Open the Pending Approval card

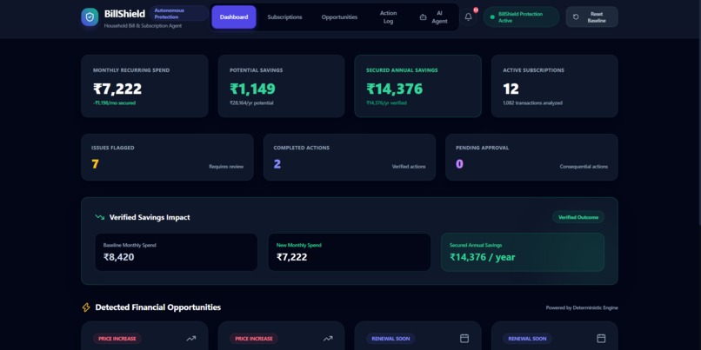coord(531,157)
